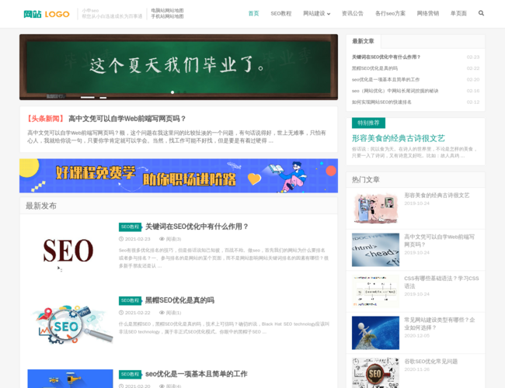Open the 首页 nav item
The height and width of the screenshot is (388, 505).
(253, 13)
